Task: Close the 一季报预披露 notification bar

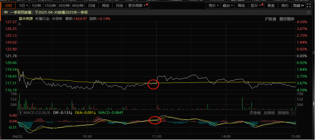Action: (309, 13)
